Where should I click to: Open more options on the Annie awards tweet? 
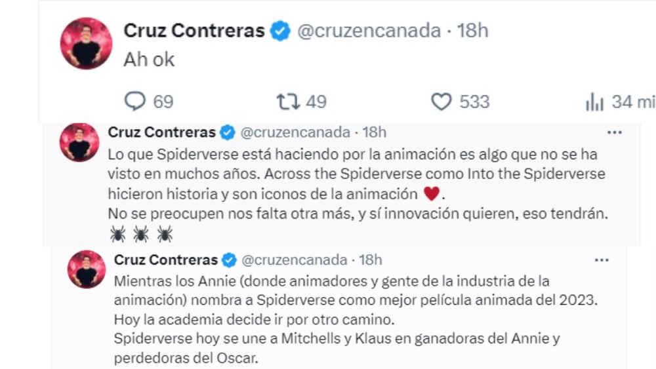click(601, 260)
